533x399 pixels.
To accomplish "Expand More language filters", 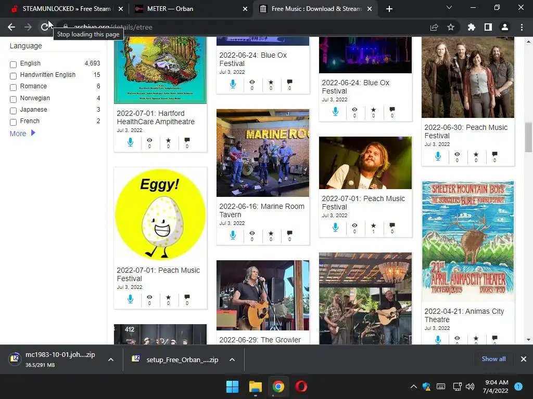I will pyautogui.click(x=22, y=134).
